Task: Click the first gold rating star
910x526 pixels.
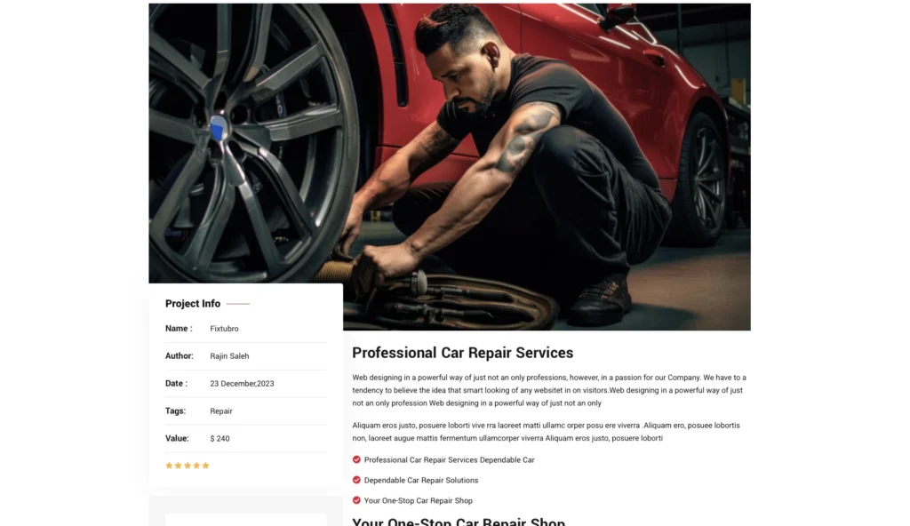Action: click(169, 466)
